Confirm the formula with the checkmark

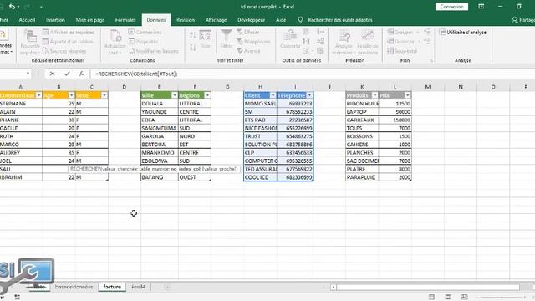point(67,74)
